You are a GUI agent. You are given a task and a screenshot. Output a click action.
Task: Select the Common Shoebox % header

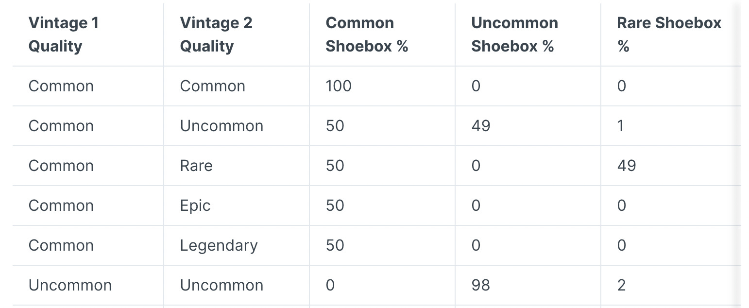(367, 34)
